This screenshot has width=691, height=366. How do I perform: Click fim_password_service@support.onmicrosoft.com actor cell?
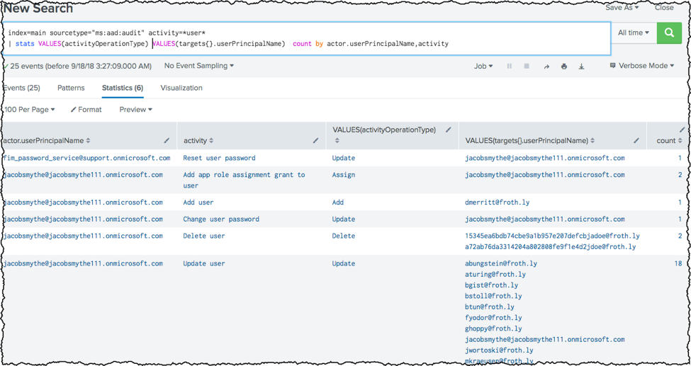click(x=86, y=158)
